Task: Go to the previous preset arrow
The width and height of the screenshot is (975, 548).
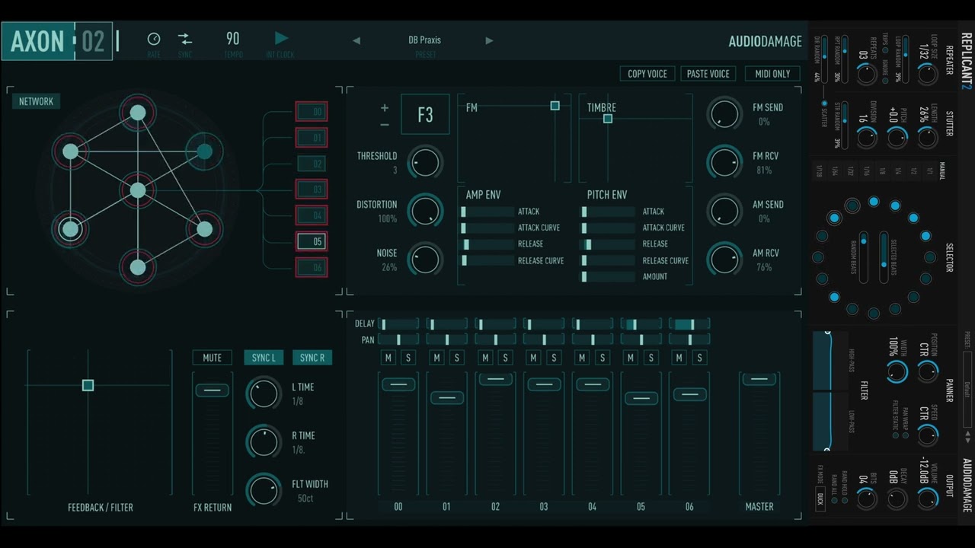Action: [356, 40]
